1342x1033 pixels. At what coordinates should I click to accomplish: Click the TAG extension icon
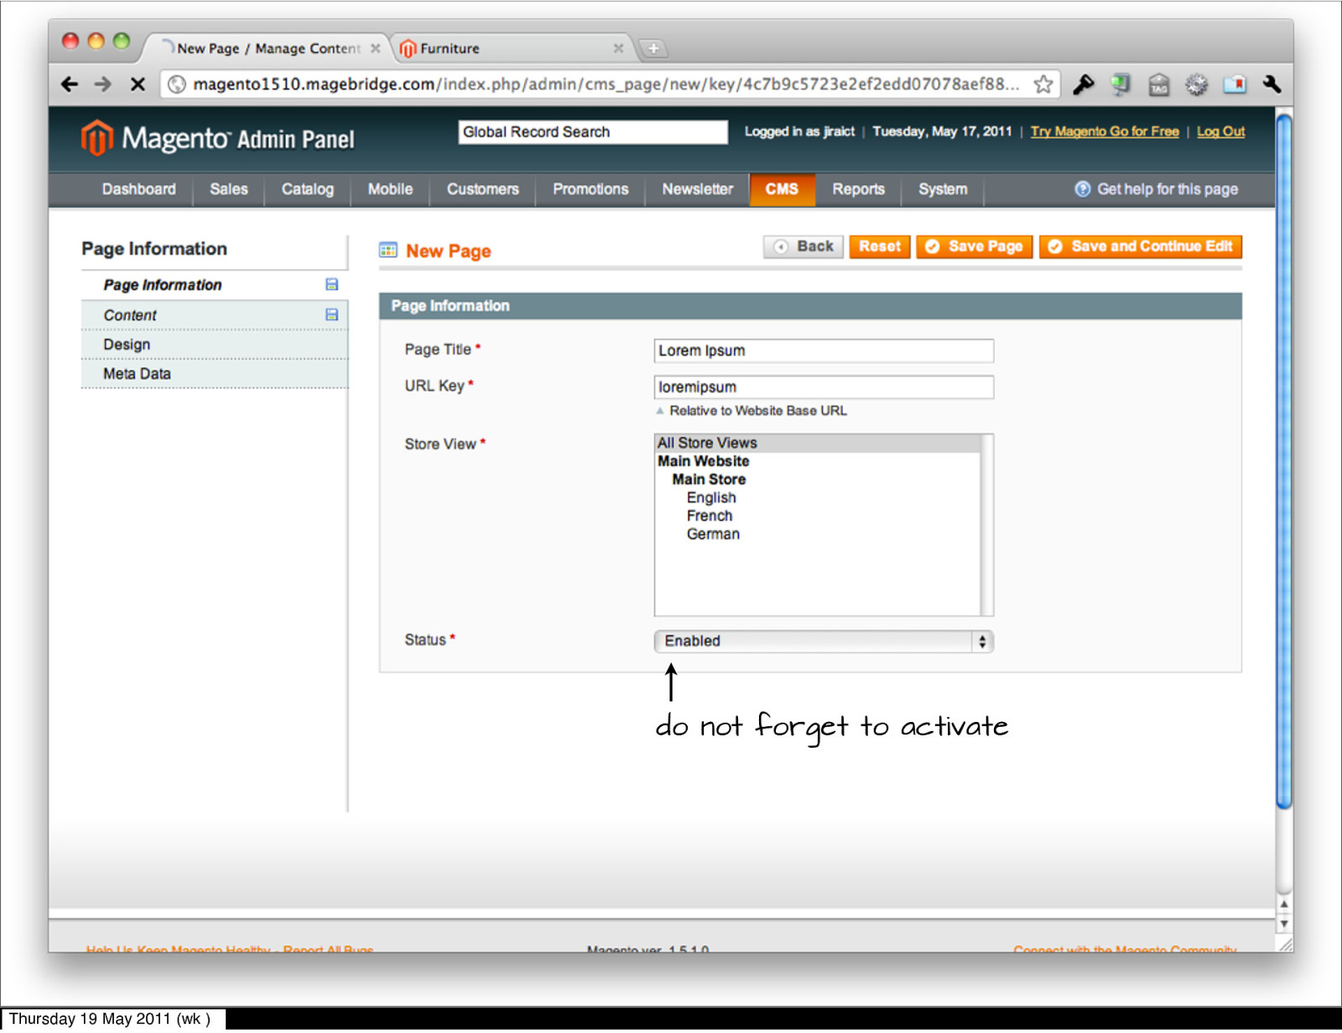coord(1158,84)
